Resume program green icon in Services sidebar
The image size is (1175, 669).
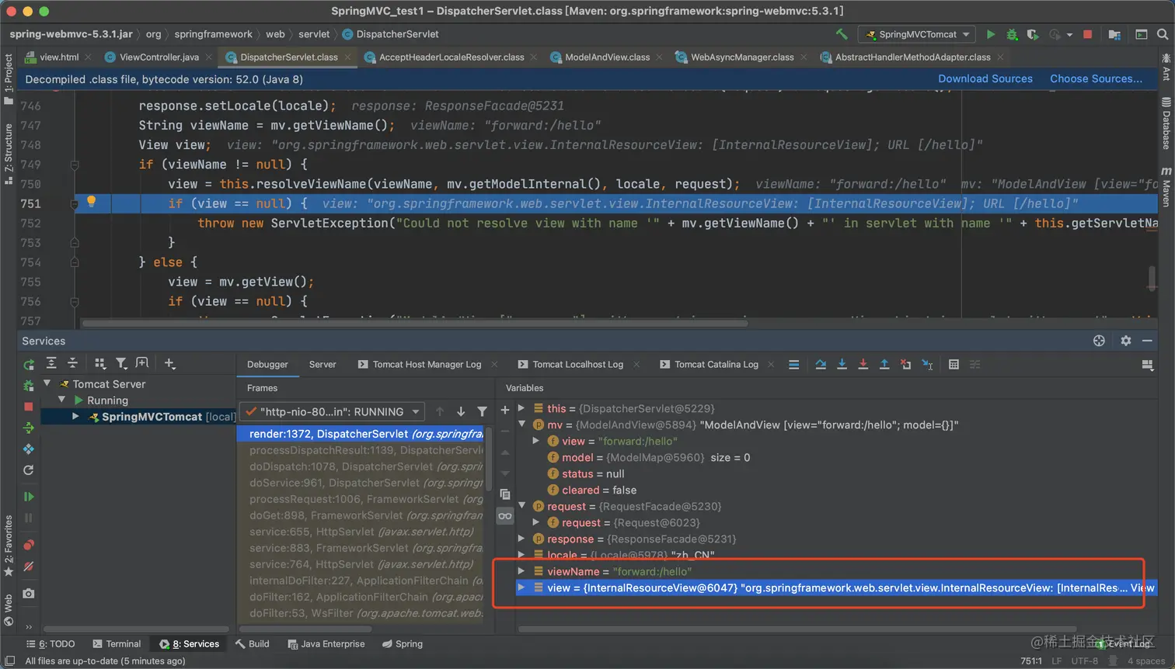click(29, 497)
